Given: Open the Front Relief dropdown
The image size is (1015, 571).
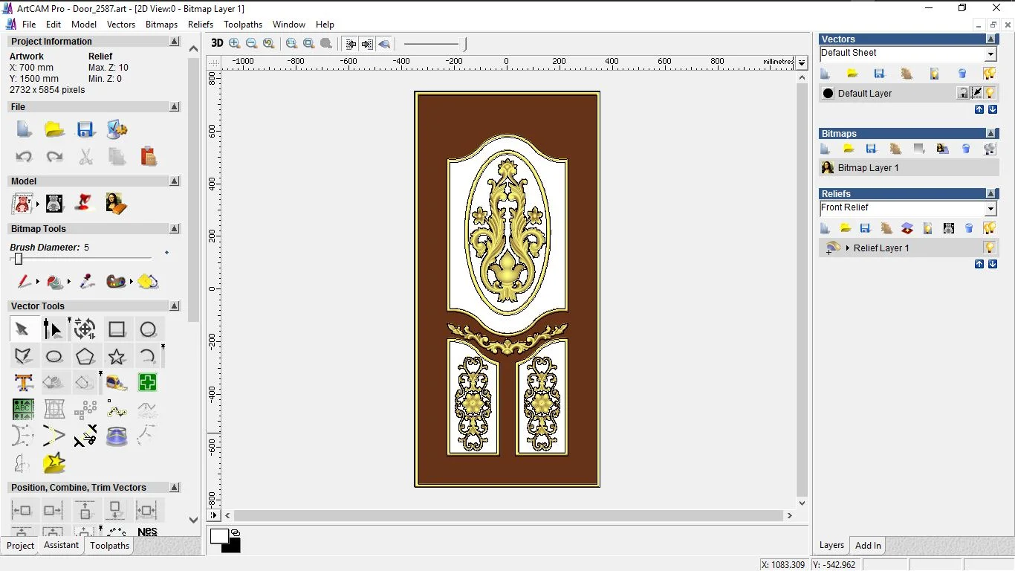Looking at the screenshot, I should [x=990, y=209].
